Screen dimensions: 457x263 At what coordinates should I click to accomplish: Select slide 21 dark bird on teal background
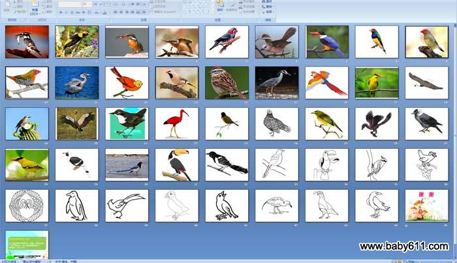coord(127,124)
